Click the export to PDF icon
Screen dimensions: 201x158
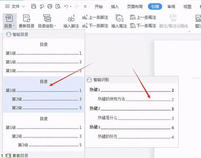tap(42, 6)
